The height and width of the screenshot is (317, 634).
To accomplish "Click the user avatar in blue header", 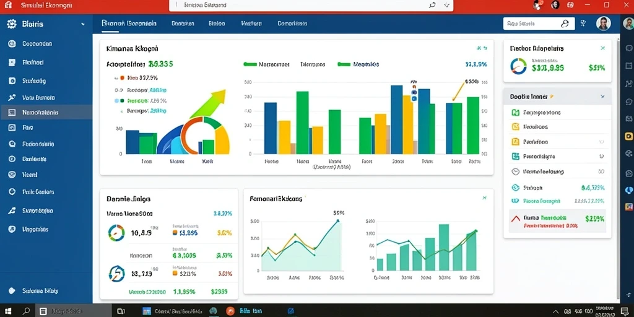I will (x=603, y=24).
